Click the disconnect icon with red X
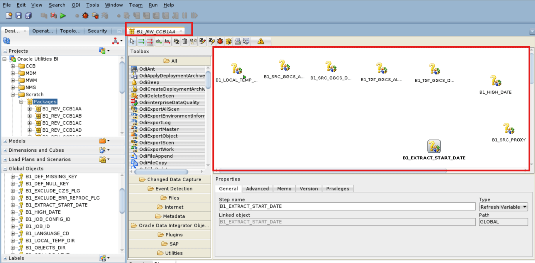 point(53,16)
